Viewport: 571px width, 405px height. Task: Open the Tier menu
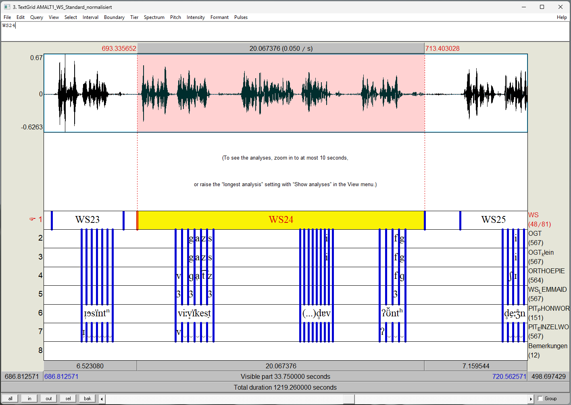[x=134, y=17]
